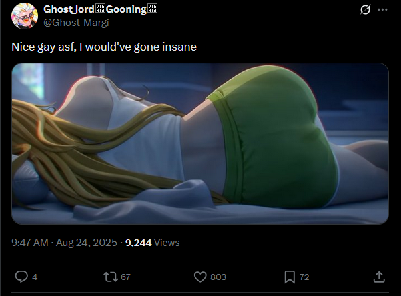Click the reply speech bubble icon
The width and height of the screenshot is (401, 296).
click(21, 277)
